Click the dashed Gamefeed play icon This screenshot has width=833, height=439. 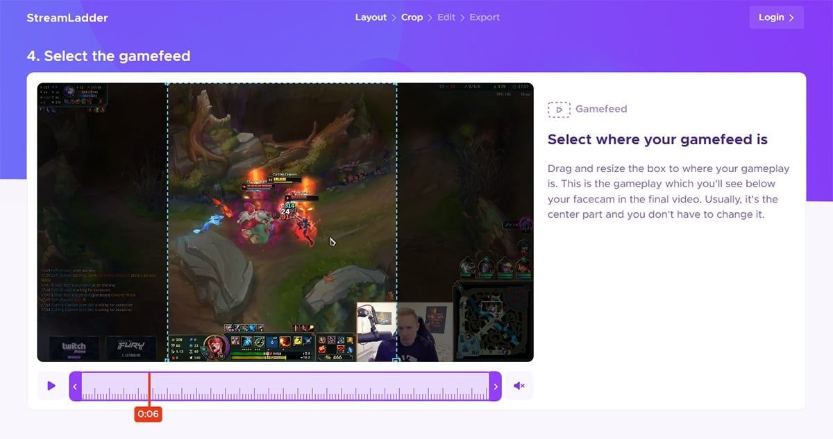click(559, 109)
